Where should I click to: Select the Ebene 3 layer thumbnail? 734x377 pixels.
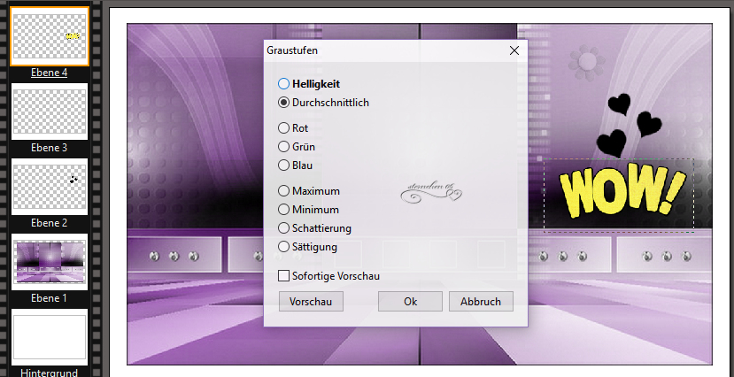[50, 112]
